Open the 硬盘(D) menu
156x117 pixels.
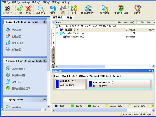pos(36,2)
